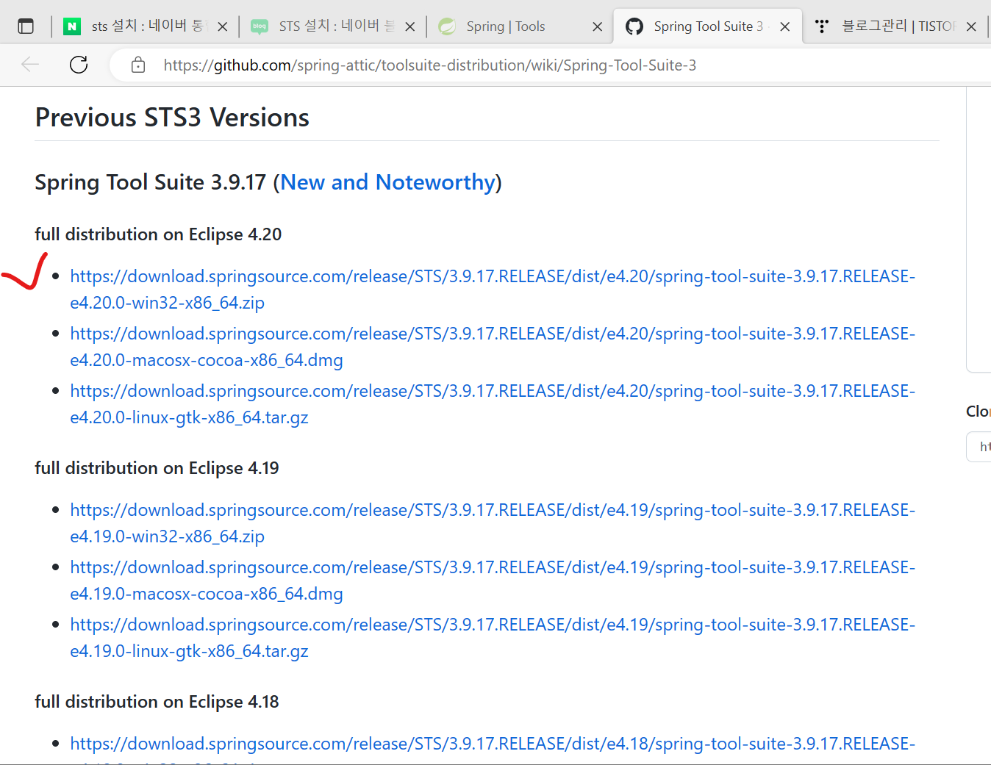Image resolution: width=991 pixels, height=765 pixels.
Task: Click the GitHub favicon on active tab
Action: pyautogui.click(x=634, y=26)
